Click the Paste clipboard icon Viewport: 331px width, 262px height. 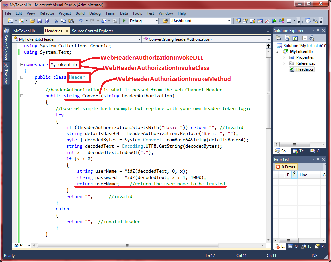tap(71, 21)
